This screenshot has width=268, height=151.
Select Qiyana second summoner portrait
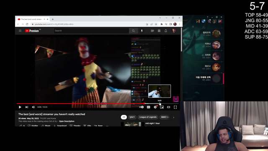coord(216,45)
